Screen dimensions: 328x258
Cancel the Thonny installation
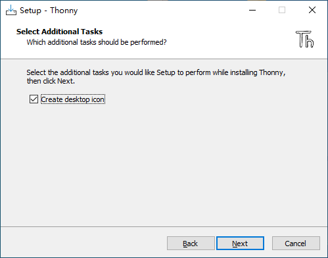tap(296, 244)
